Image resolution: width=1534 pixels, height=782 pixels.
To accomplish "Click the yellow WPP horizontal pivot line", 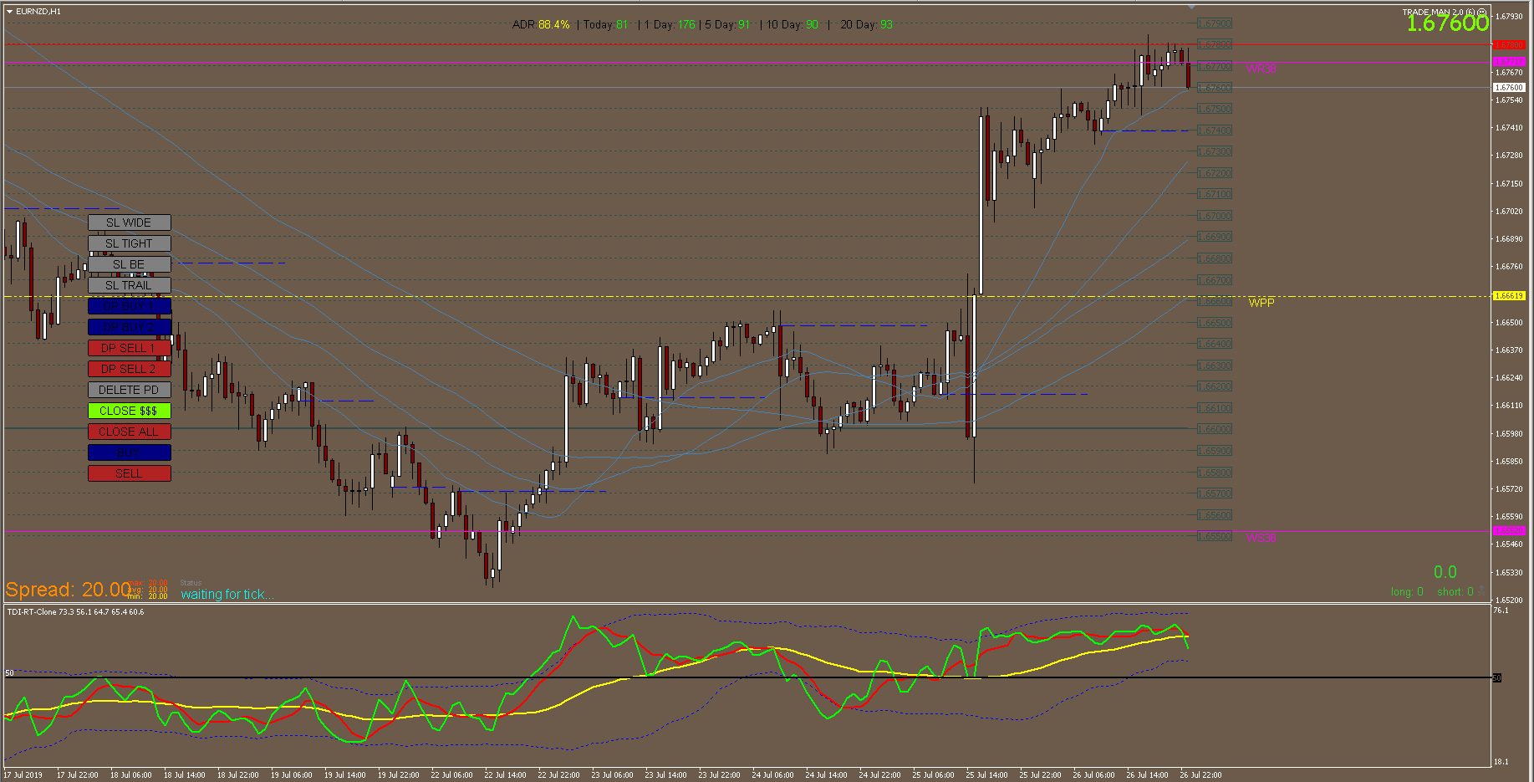I will (748, 296).
